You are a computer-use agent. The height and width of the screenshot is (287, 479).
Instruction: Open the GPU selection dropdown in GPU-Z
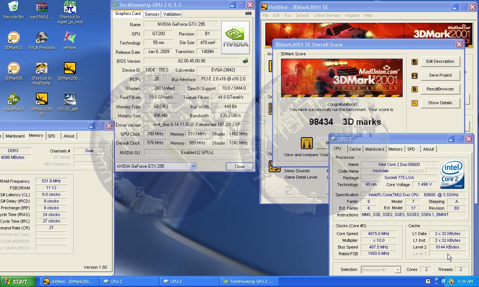[x=193, y=166]
